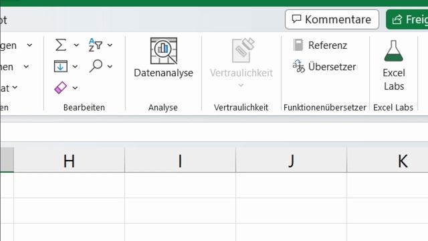The image size is (428, 241).
Task: Click the AutoSum sigma icon
Action: tap(61, 45)
